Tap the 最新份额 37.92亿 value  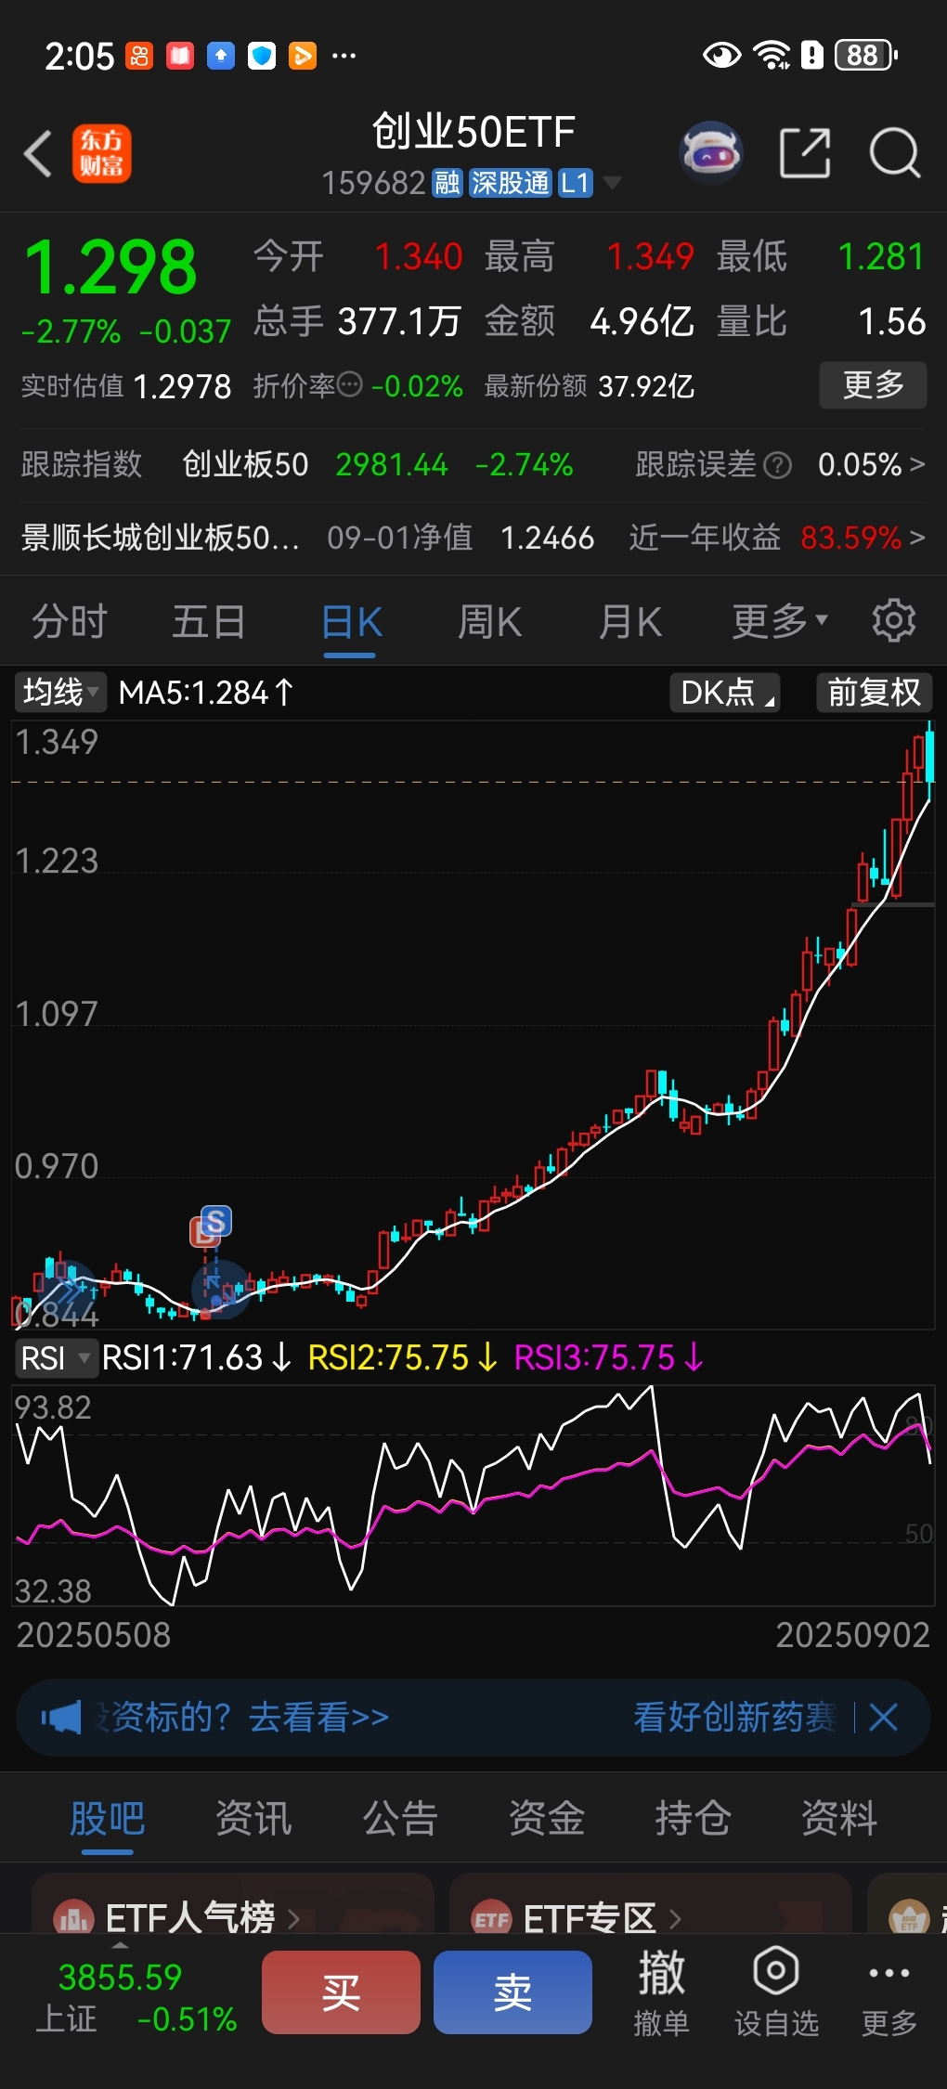coord(646,386)
